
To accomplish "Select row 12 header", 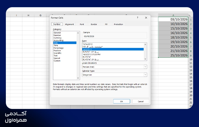I will coord(191,66).
